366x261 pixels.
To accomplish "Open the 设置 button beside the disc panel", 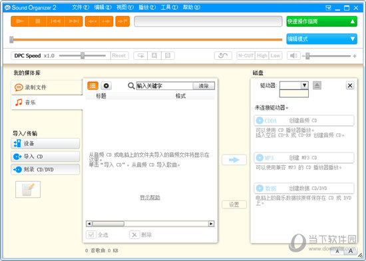I will pos(234,204).
